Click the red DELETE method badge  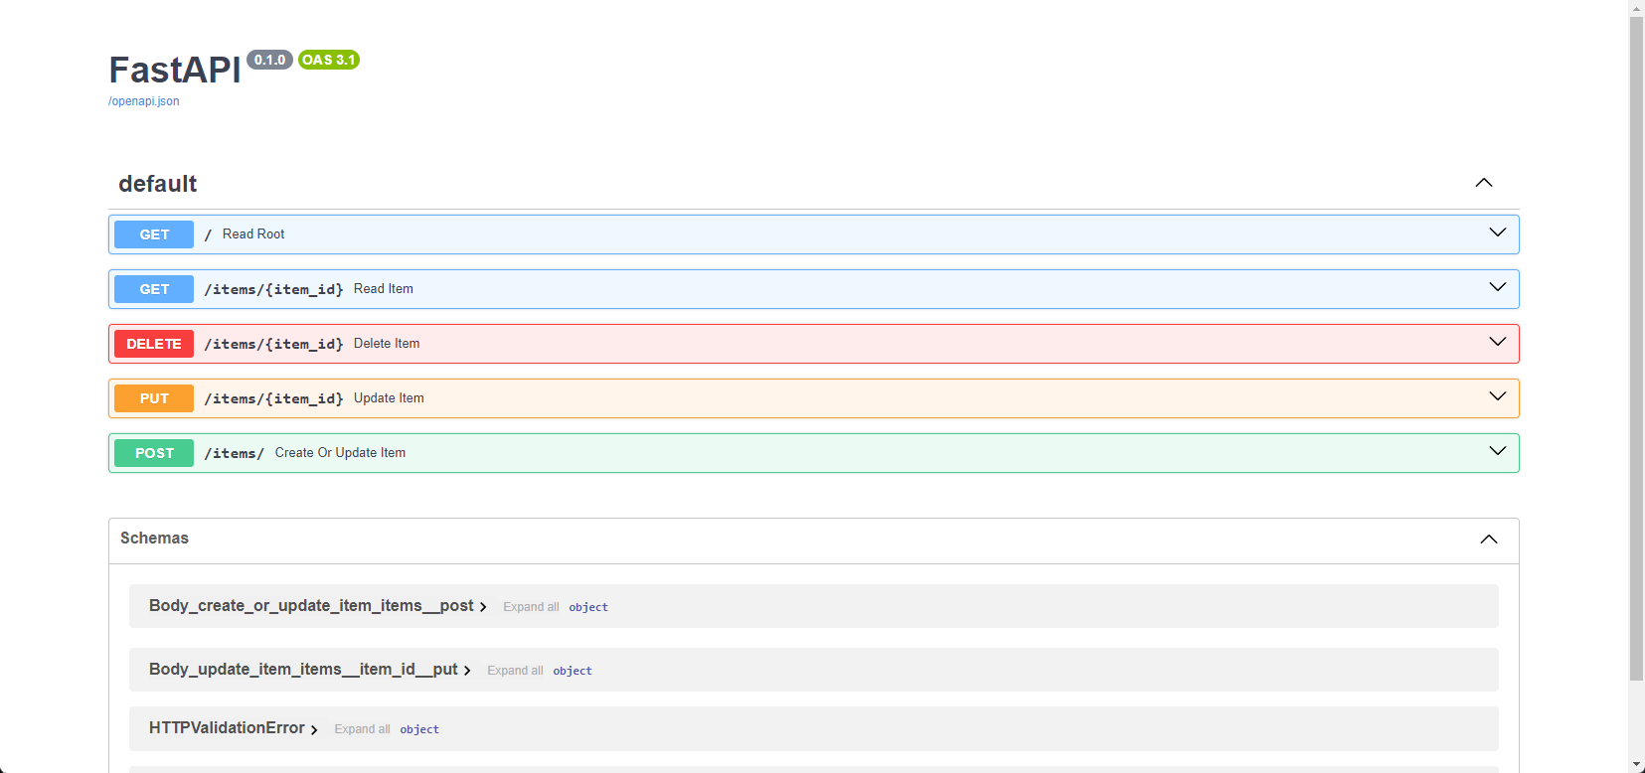click(x=154, y=344)
